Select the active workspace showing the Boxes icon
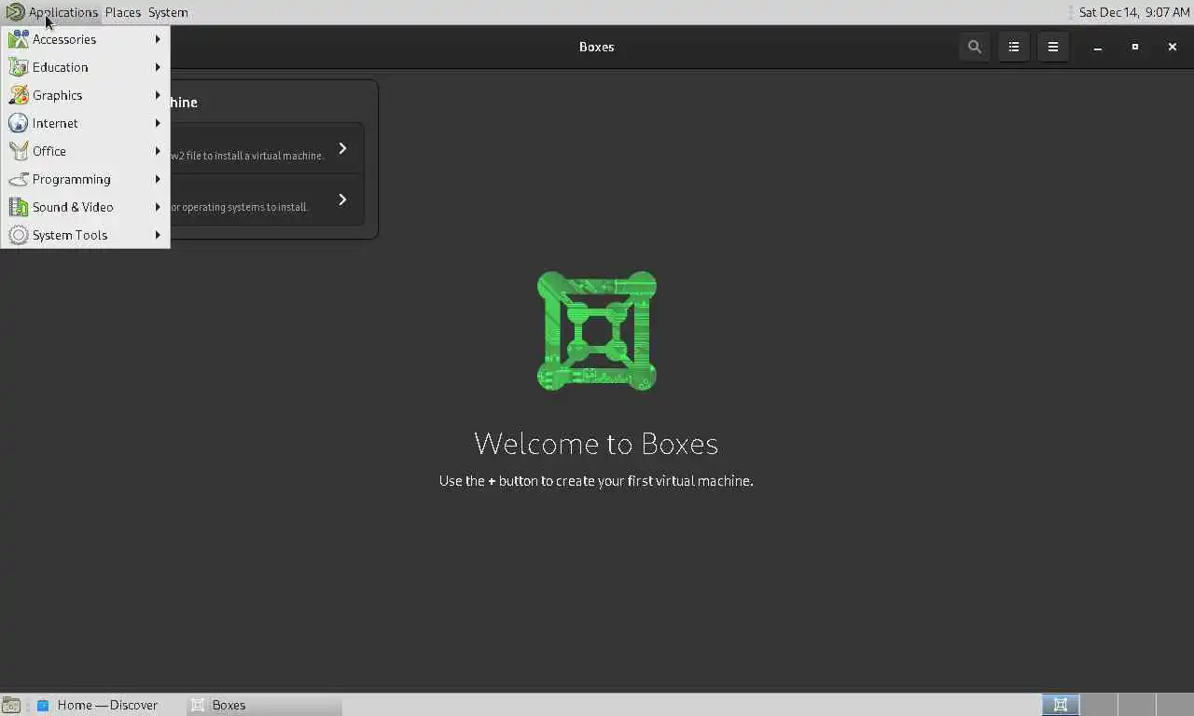The image size is (1194, 716). [x=1061, y=705]
